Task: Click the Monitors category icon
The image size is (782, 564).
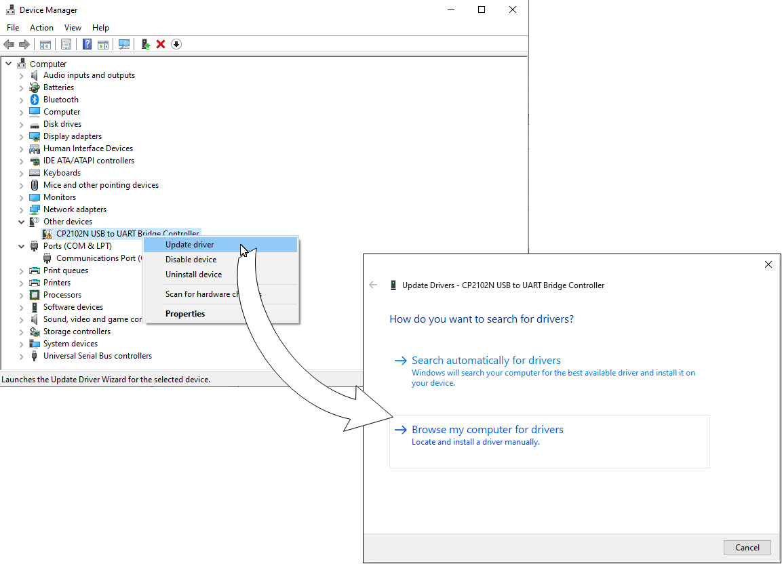Action: point(35,197)
